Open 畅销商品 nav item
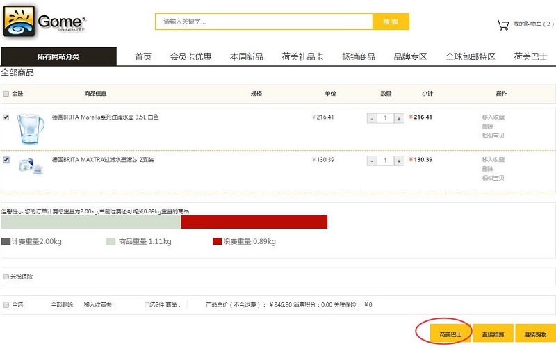This screenshot has width=556, height=351. coord(359,56)
